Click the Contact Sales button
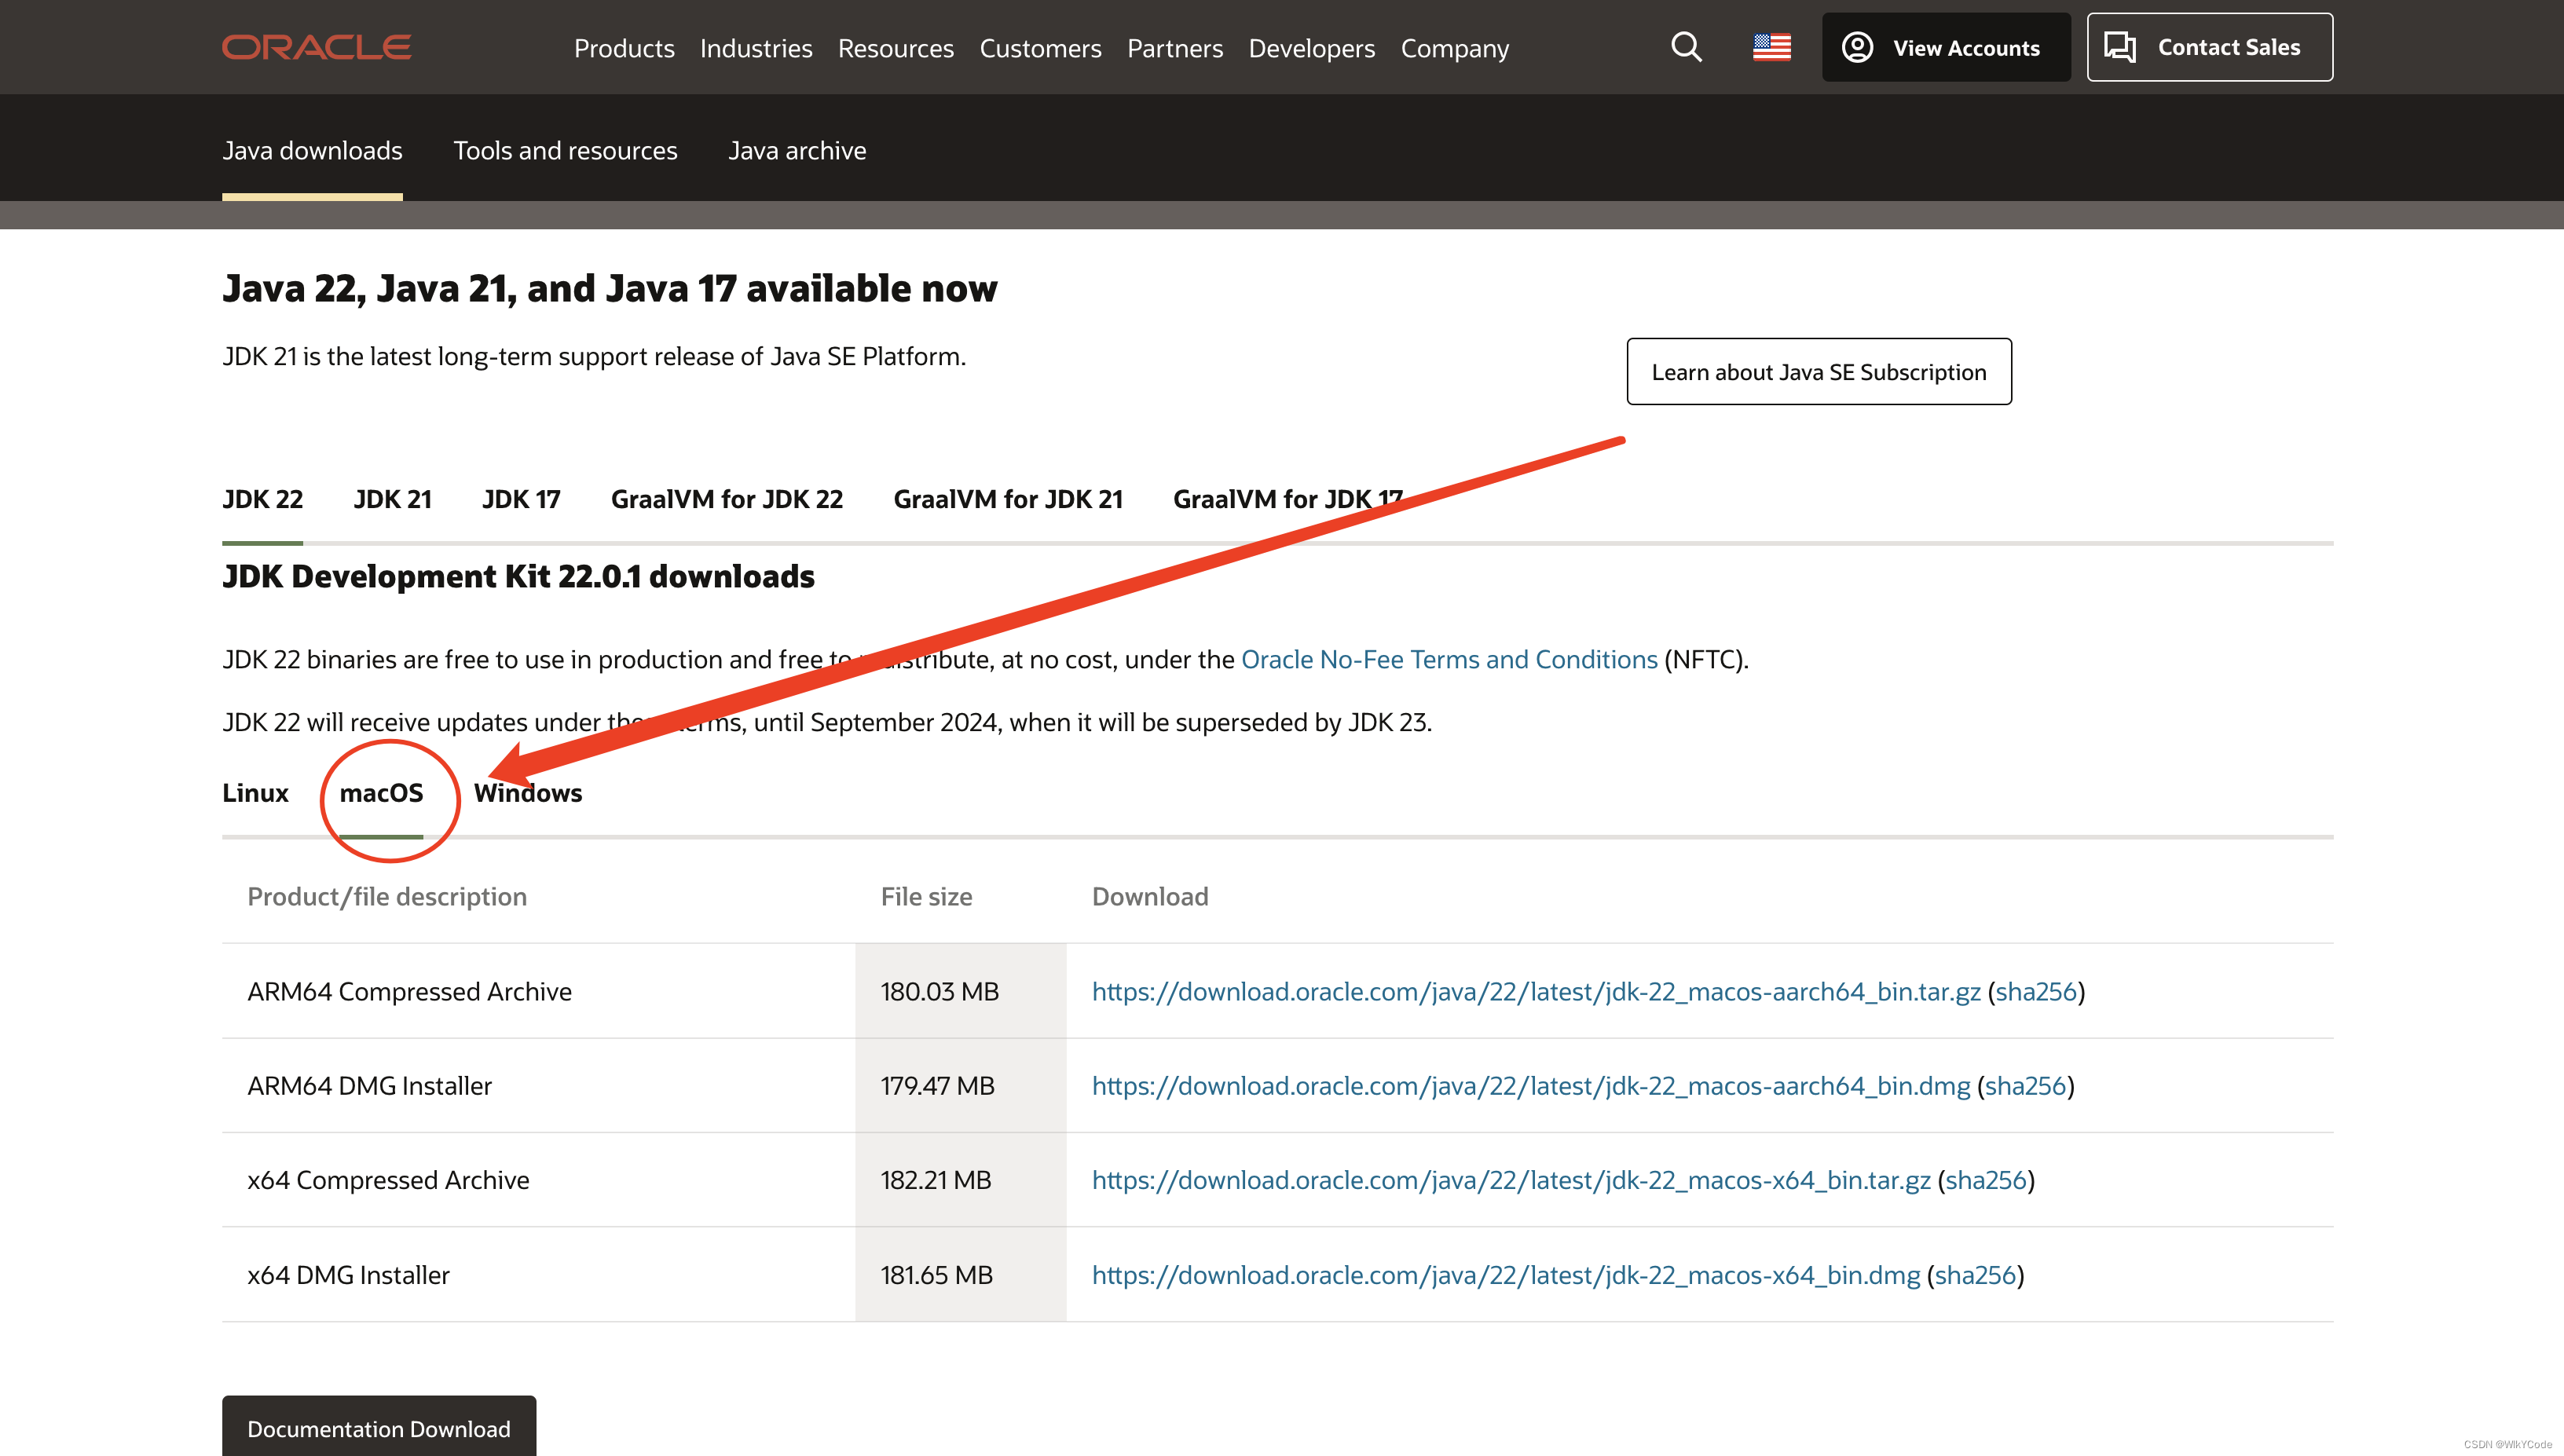 [x=2210, y=47]
